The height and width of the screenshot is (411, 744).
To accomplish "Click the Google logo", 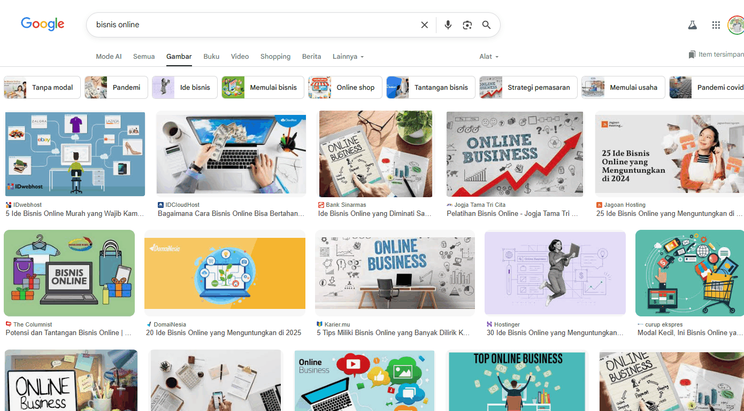I will pos(43,24).
